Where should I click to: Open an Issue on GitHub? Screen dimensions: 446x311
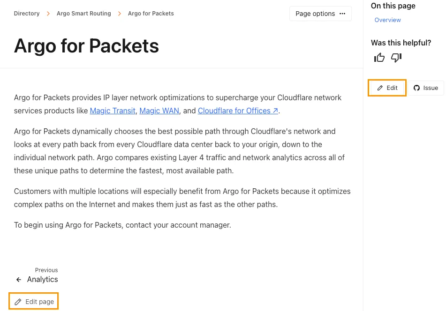(x=426, y=88)
